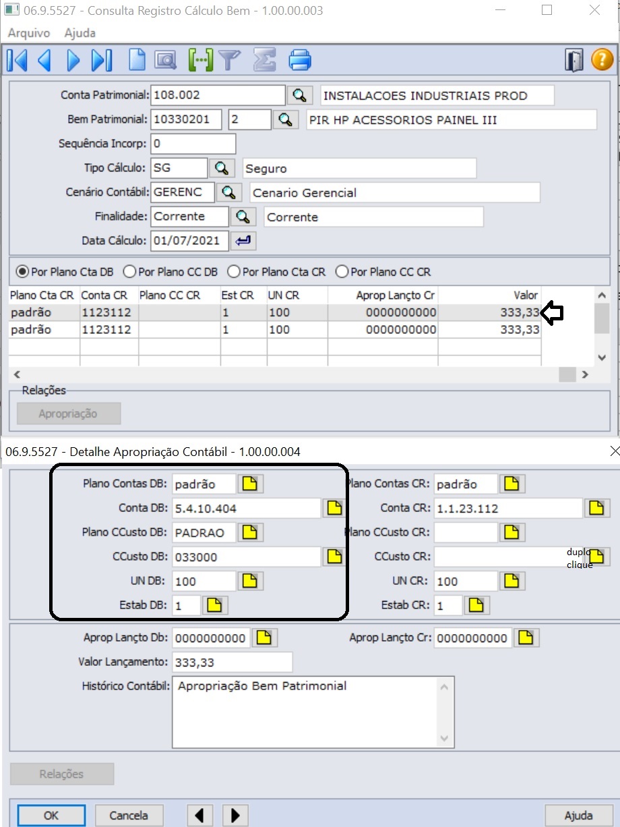Screen dimensions: 620x827
Task: Open the Ajuda menu
Action: (80, 32)
